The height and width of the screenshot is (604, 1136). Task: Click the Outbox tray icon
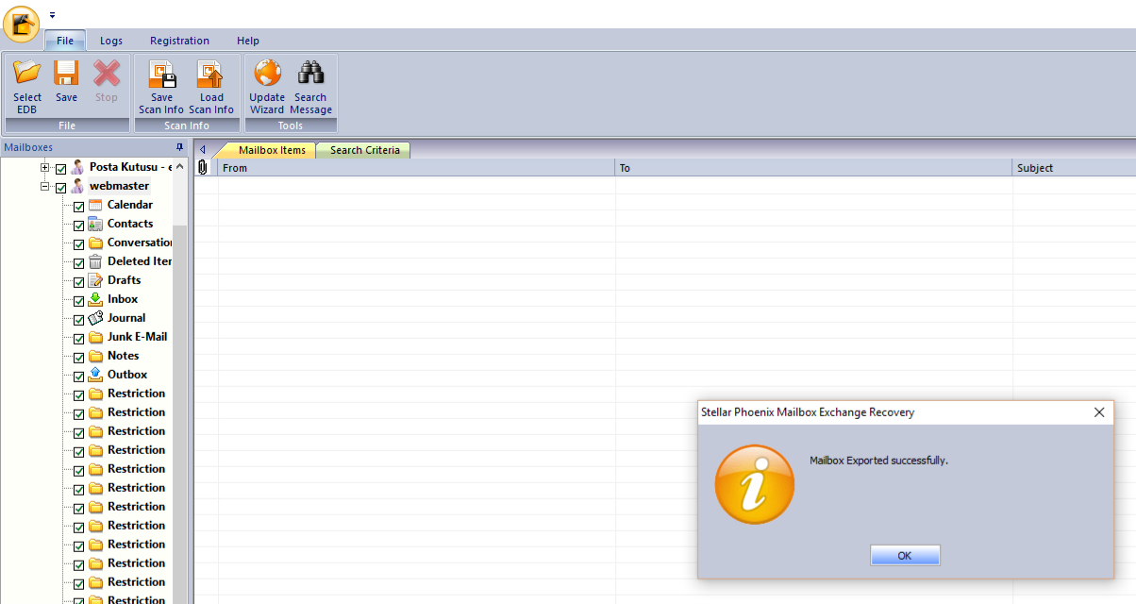point(95,375)
